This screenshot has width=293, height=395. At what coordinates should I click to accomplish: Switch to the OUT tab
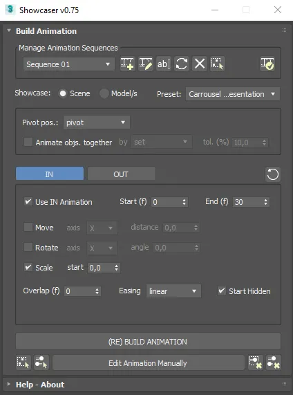(122, 174)
